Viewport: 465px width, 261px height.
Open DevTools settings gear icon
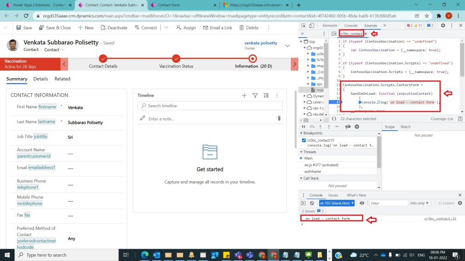pos(443,25)
